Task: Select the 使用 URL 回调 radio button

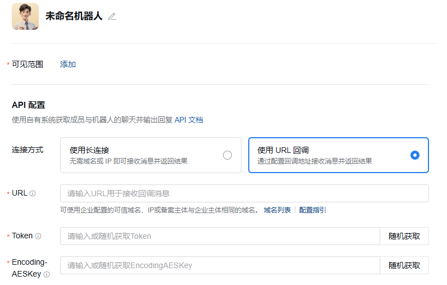Action: click(x=414, y=155)
